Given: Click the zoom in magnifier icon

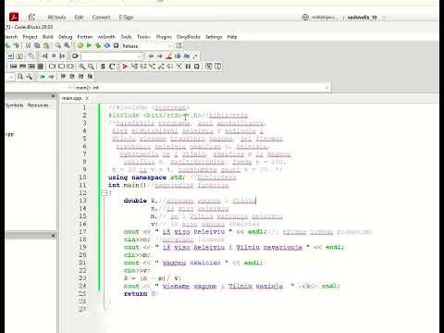Looking at the screenshot, I should pyautogui.click(x=82, y=67).
